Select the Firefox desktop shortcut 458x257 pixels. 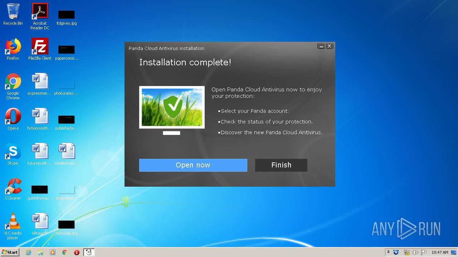tap(13, 50)
